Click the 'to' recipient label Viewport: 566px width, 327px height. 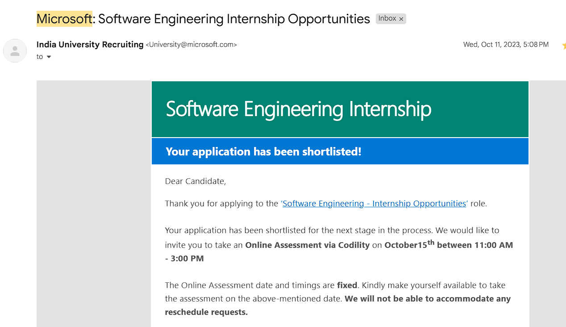tap(40, 57)
